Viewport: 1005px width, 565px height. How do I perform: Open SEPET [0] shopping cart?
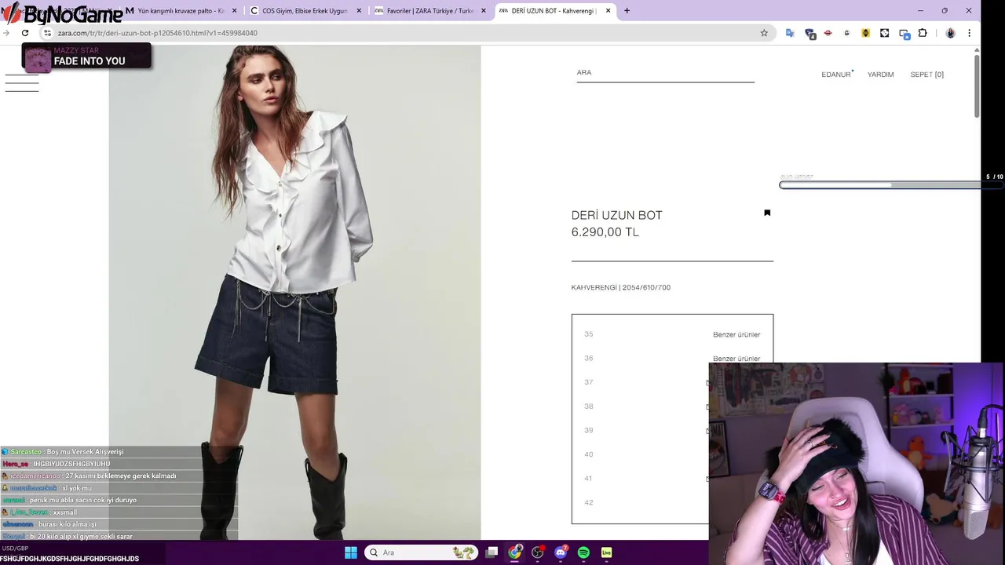tap(926, 75)
